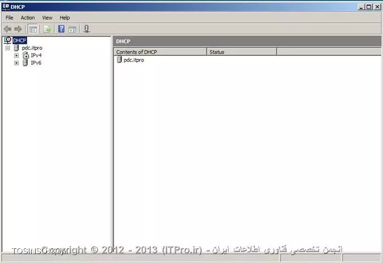Close the DHCP window
The height and width of the screenshot is (263, 383).
click(x=377, y=7)
